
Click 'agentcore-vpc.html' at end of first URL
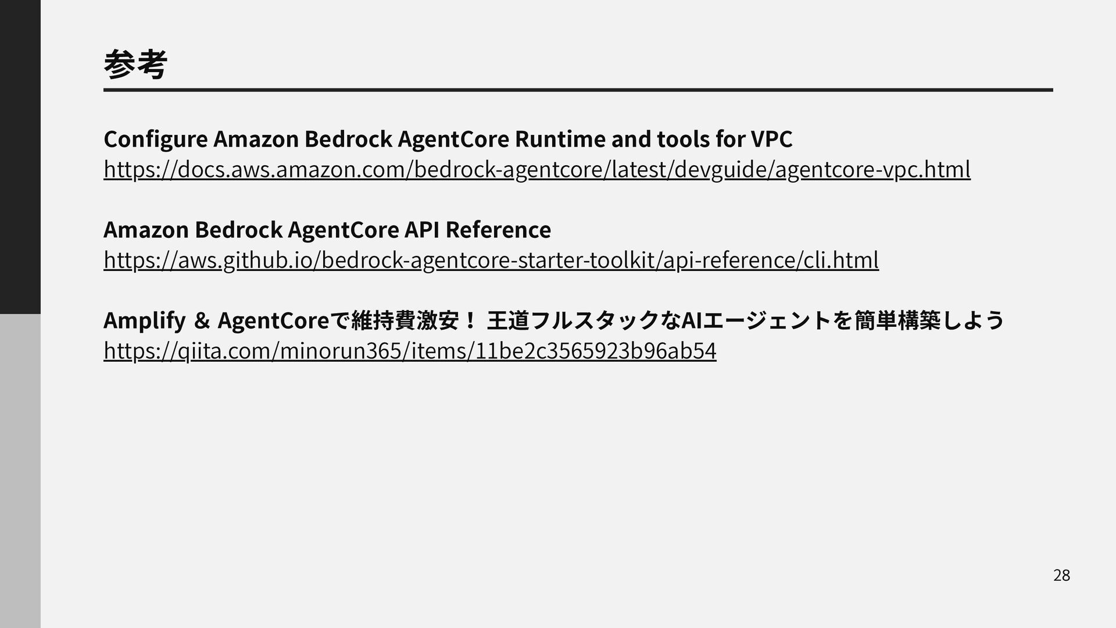(873, 170)
